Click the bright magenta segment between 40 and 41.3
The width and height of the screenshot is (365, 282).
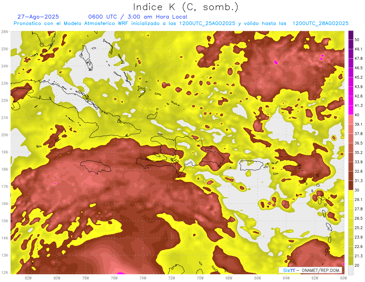tap(351, 110)
